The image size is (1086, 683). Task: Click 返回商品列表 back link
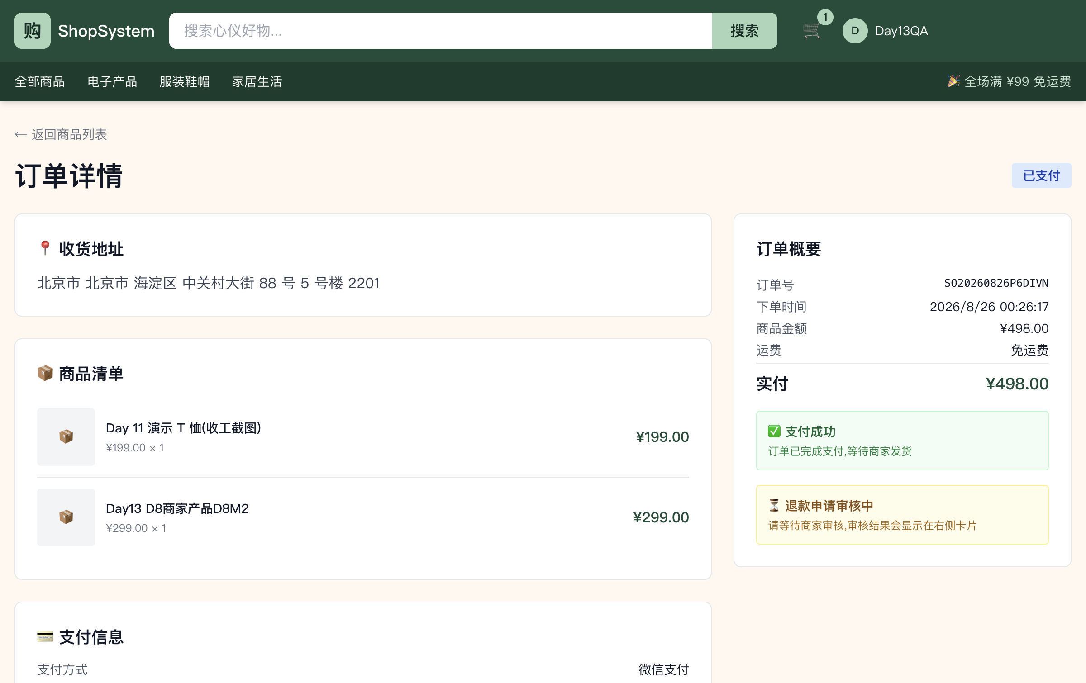61,134
